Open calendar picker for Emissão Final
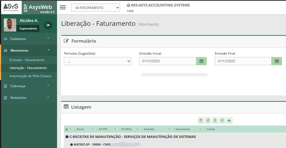Screen dimensions: 286x148 276,61
